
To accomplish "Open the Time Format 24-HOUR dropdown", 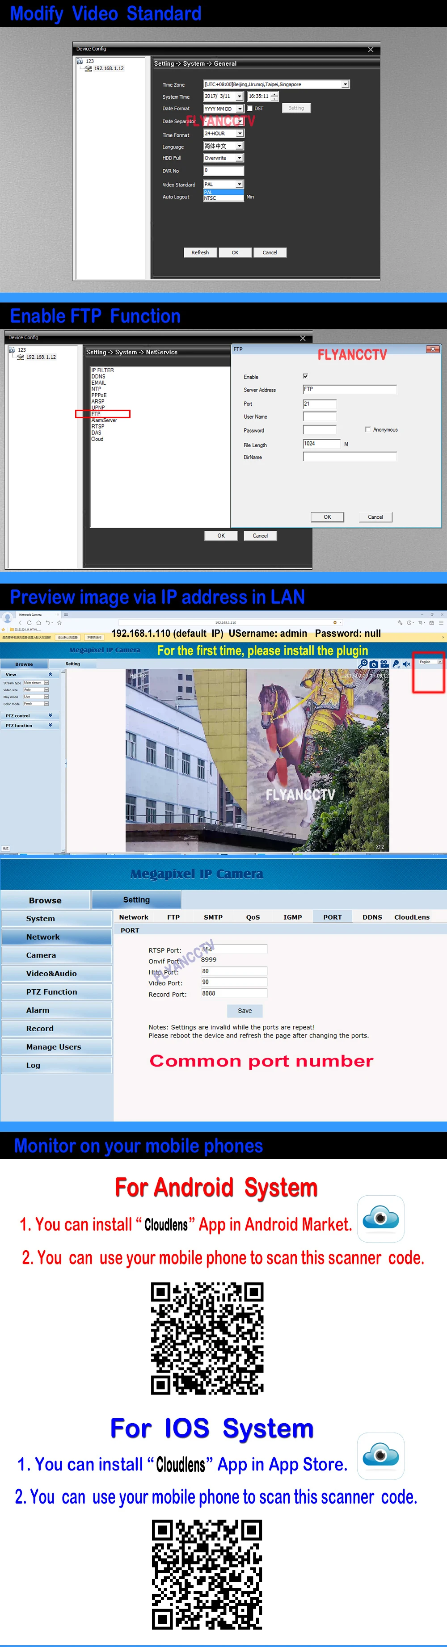I will pos(240,134).
